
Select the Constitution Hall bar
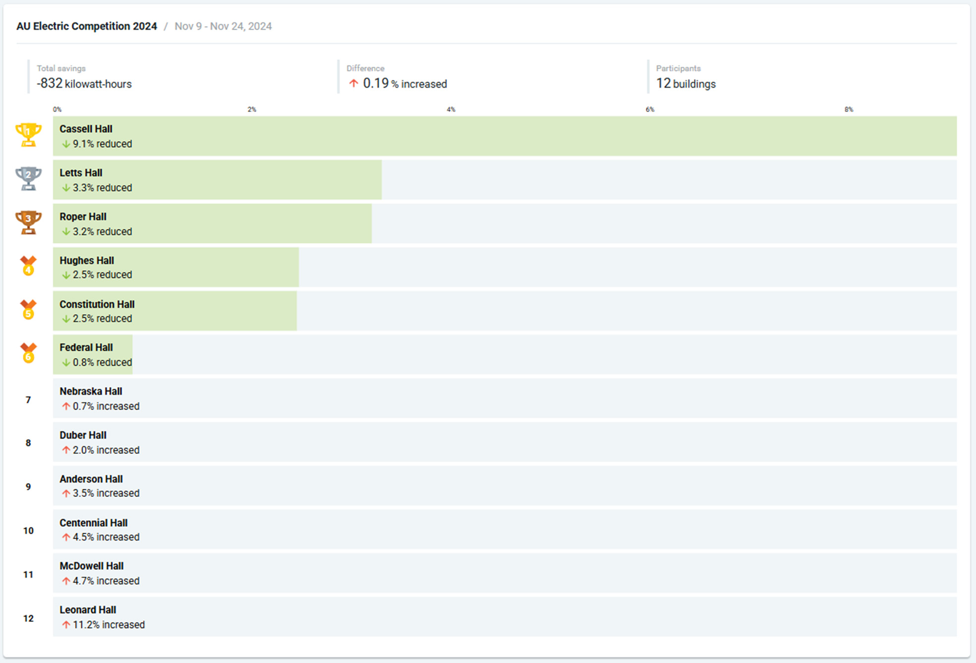(175, 311)
